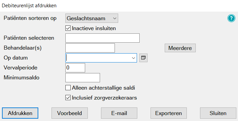Close the dialog with Sluiten
The height and width of the screenshot is (121, 238).
point(218,113)
